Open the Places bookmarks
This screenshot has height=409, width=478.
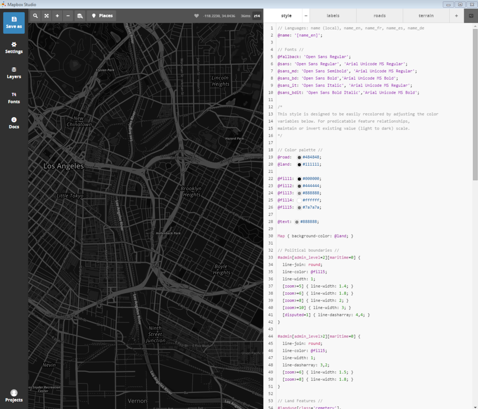click(102, 16)
